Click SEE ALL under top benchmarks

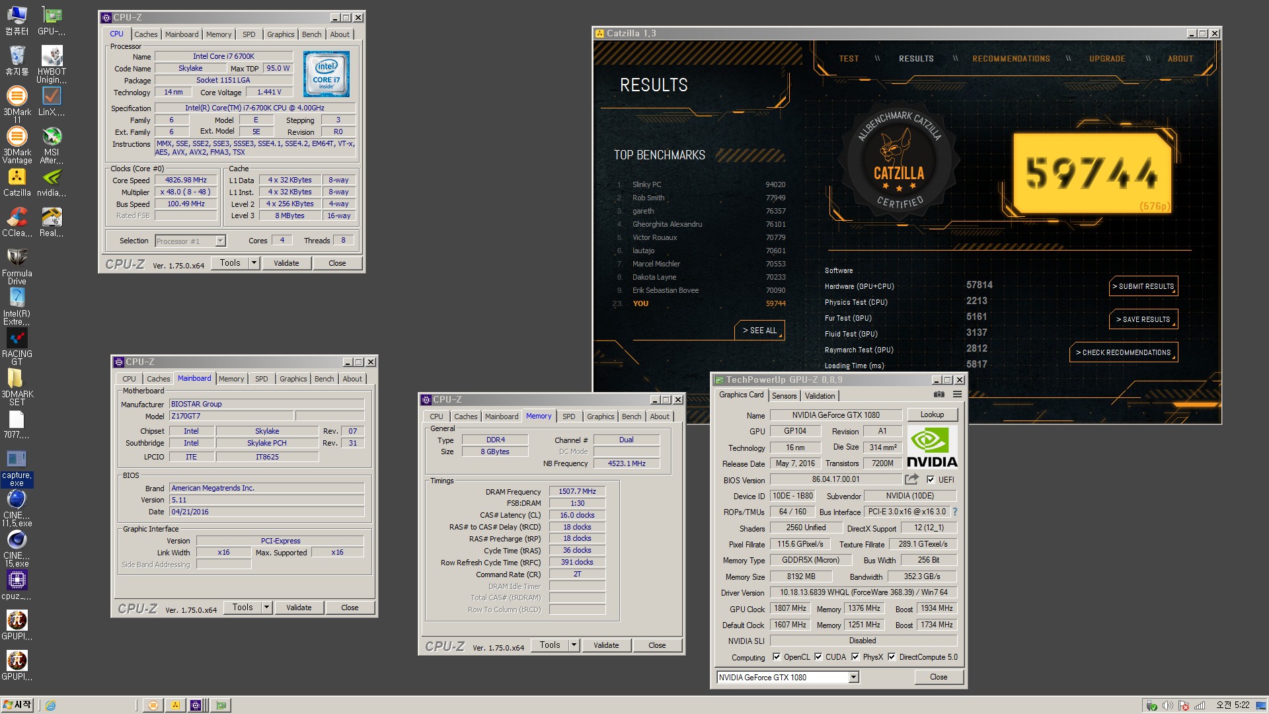point(759,330)
